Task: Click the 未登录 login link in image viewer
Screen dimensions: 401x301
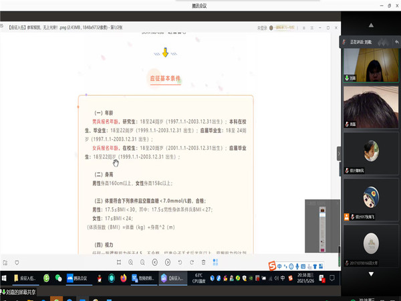Action: pyautogui.click(x=262, y=28)
